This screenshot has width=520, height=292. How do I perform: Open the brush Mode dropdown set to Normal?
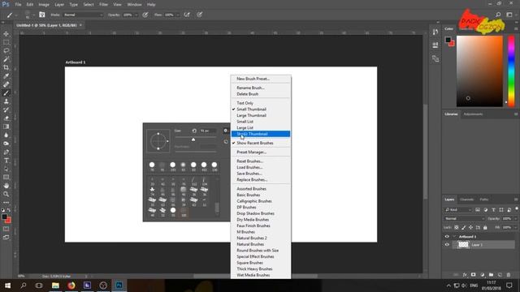point(83,15)
